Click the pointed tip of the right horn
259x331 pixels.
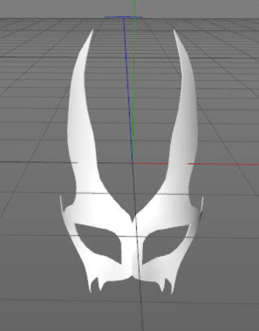pyautogui.click(x=175, y=31)
